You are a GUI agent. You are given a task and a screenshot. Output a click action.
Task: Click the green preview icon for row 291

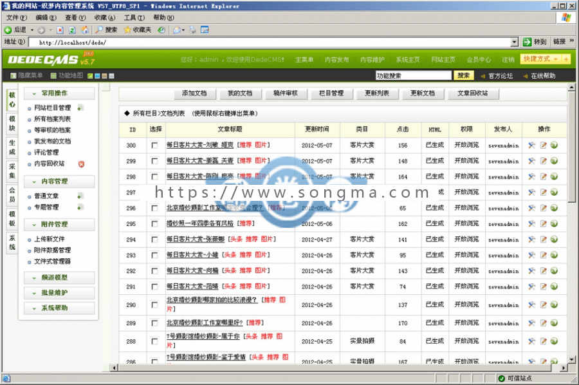(555, 286)
